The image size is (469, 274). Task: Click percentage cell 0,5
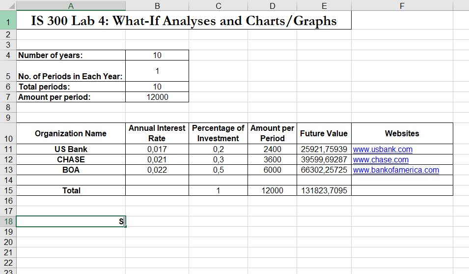[219, 170]
